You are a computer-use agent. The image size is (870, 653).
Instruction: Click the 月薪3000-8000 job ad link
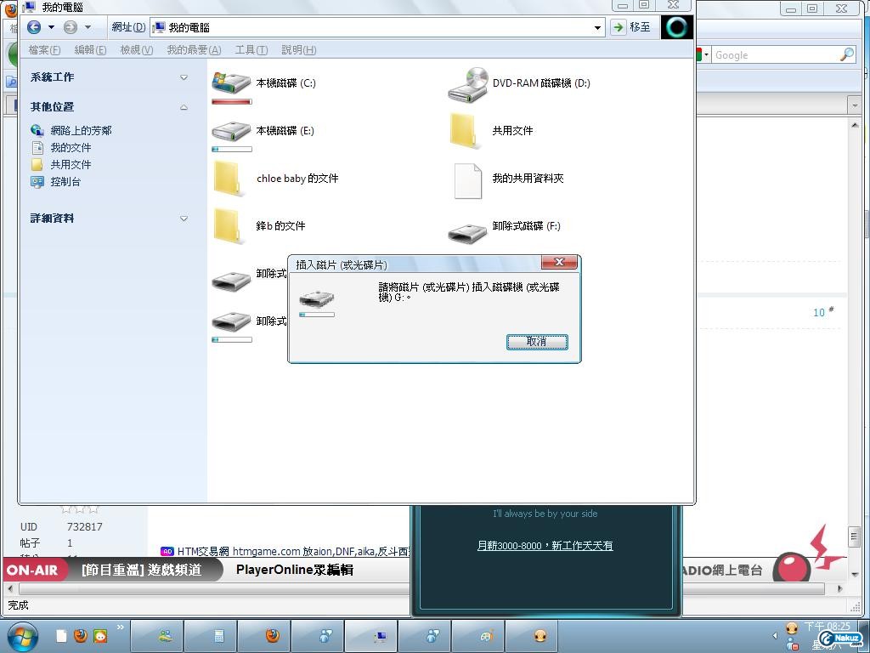(545, 546)
